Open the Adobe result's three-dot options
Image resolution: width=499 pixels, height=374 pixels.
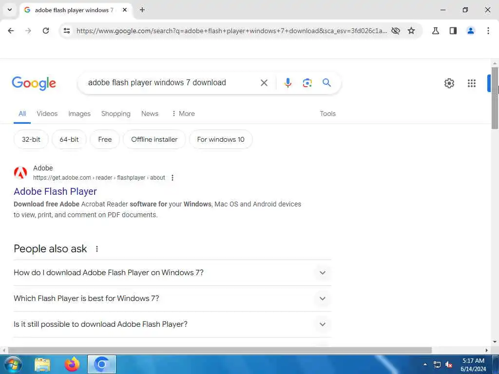[x=173, y=178]
